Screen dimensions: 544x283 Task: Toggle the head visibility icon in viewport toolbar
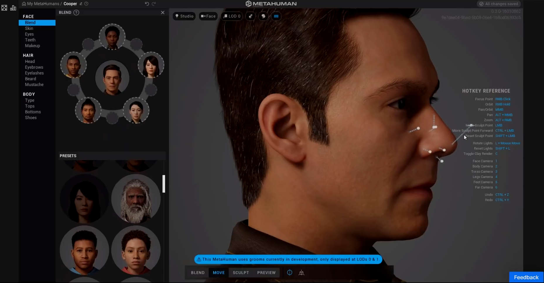264,16
